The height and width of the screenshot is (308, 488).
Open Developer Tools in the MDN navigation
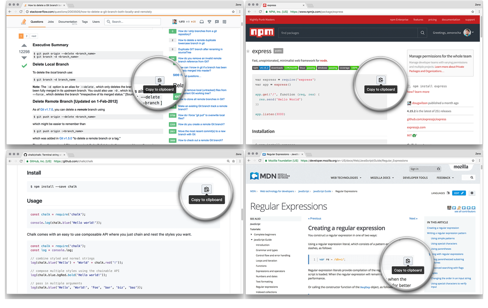[x=415, y=178]
